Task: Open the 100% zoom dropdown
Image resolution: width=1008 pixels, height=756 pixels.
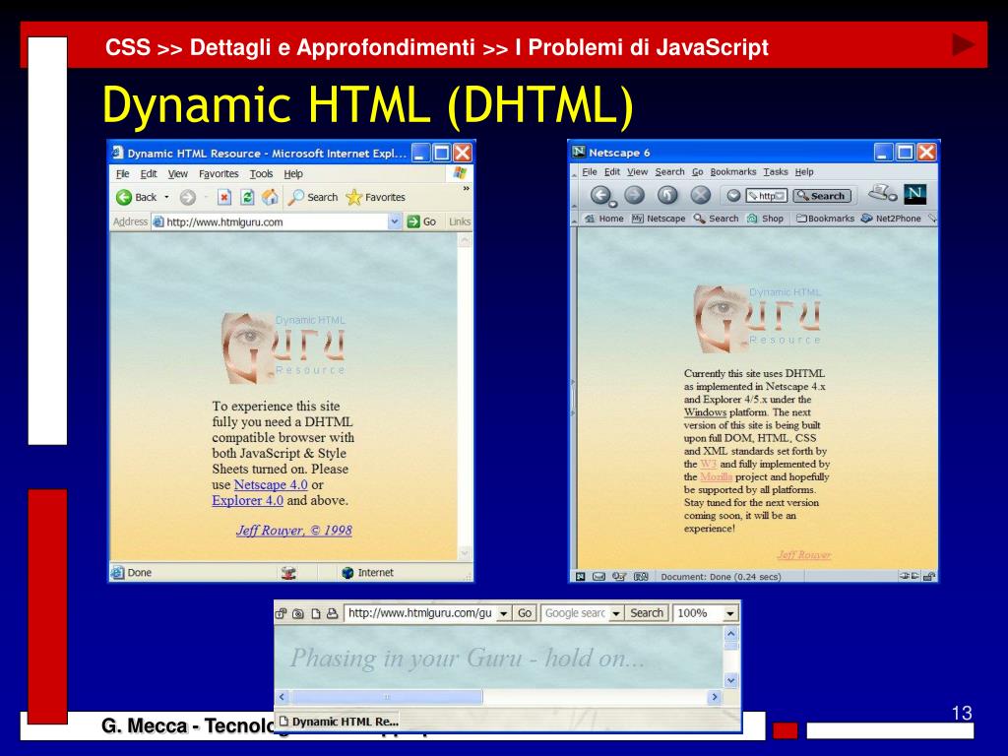Action: [729, 614]
